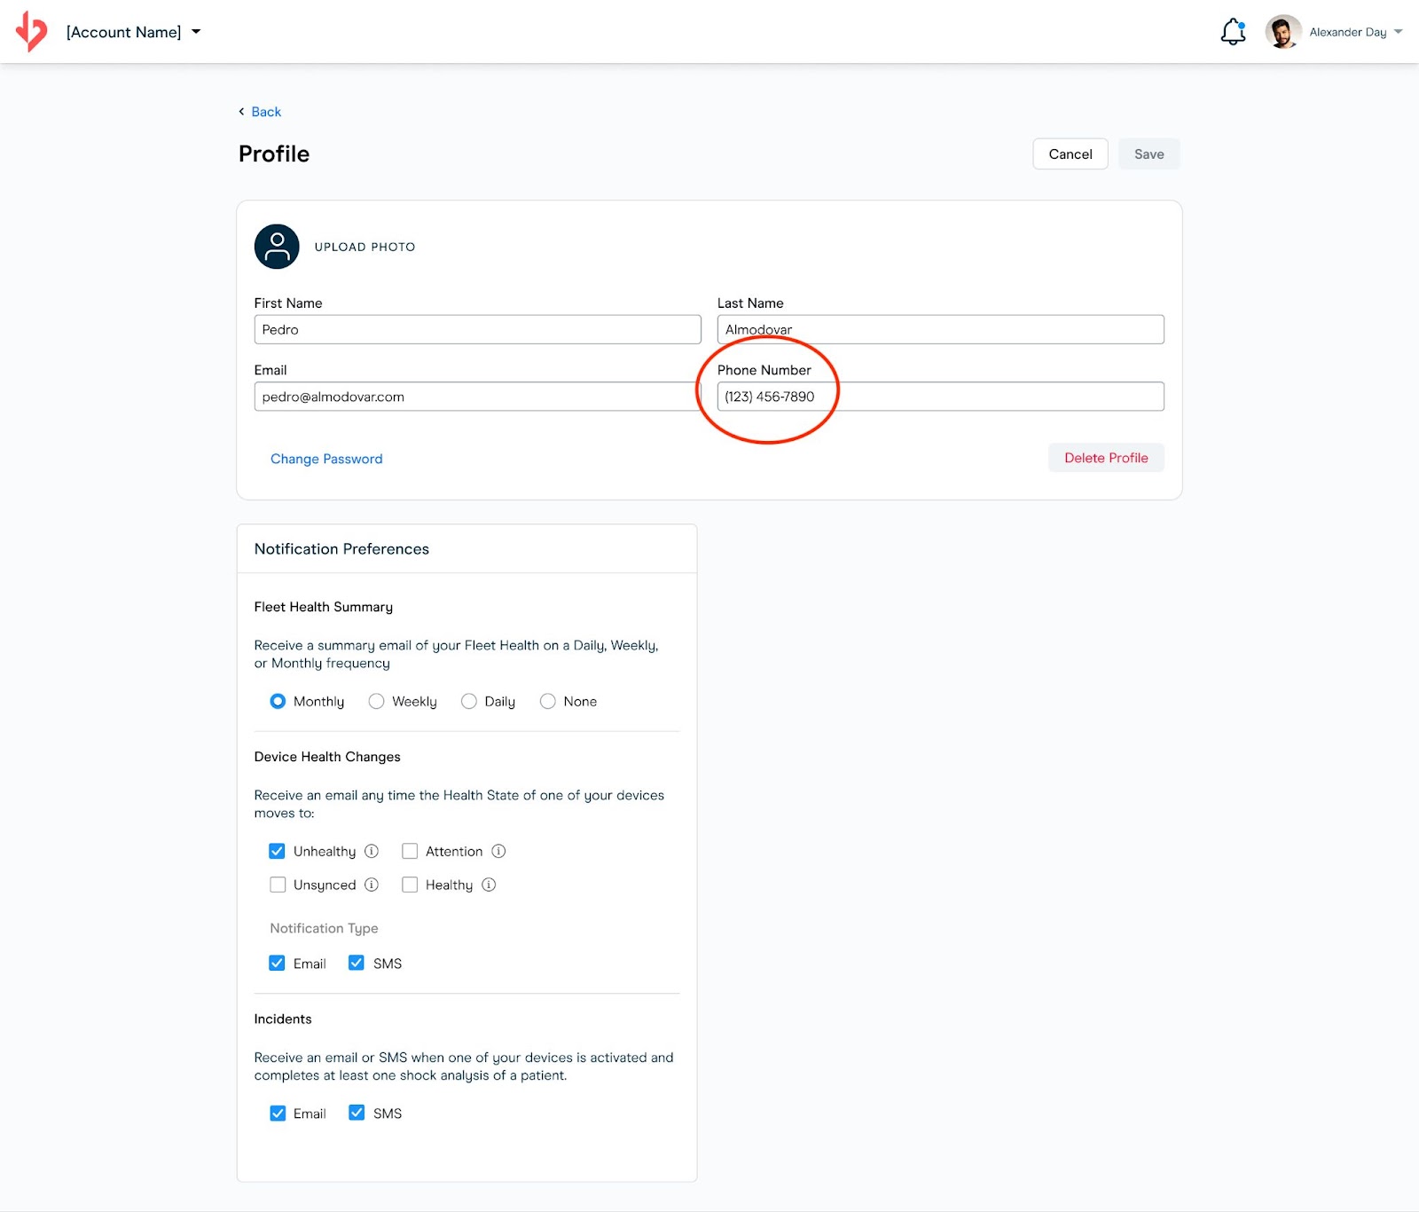Click the Cancel button

1070,154
